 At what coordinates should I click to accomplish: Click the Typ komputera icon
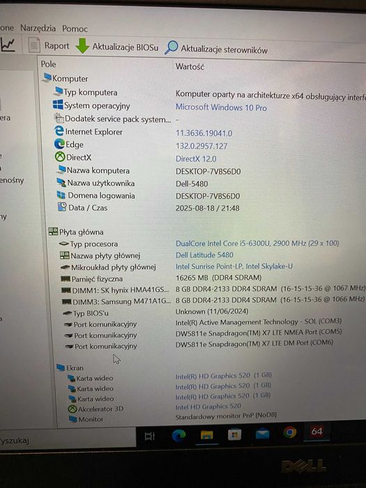coord(58,91)
